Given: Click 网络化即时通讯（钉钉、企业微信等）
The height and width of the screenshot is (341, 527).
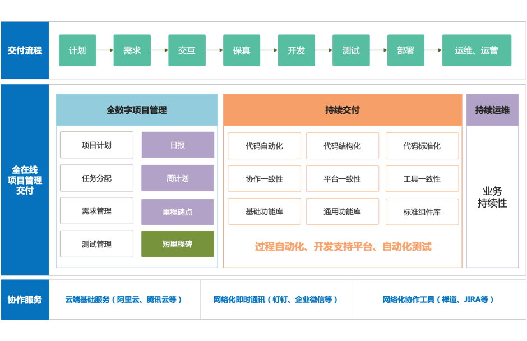Looking at the screenshot, I should click(x=276, y=299).
